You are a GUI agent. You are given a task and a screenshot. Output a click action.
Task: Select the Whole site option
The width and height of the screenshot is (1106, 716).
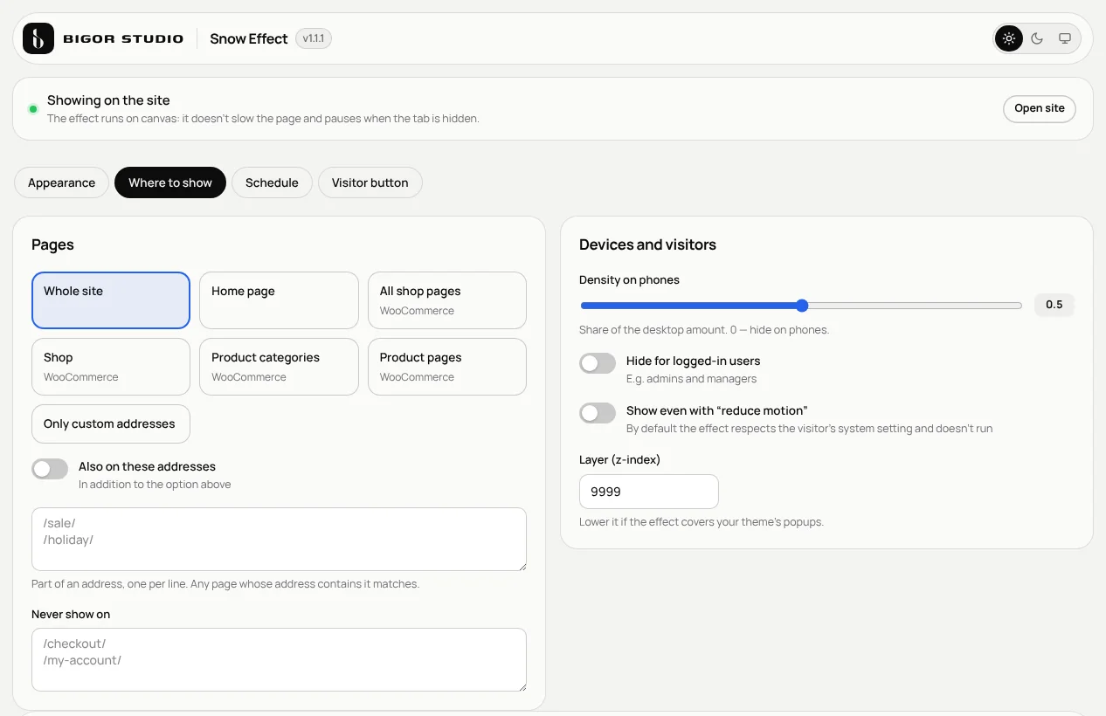[111, 300]
